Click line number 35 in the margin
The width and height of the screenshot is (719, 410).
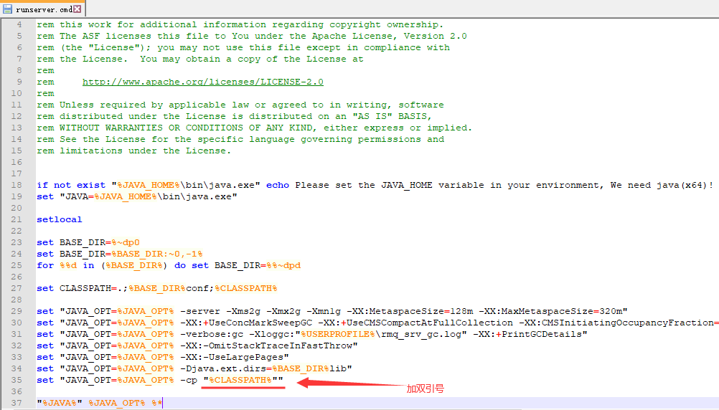click(19, 380)
